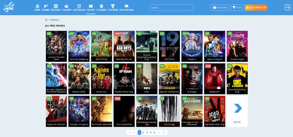Screen dimensions: 293x137
Task: Open Last Added via clock icon
Action: (79, 8)
